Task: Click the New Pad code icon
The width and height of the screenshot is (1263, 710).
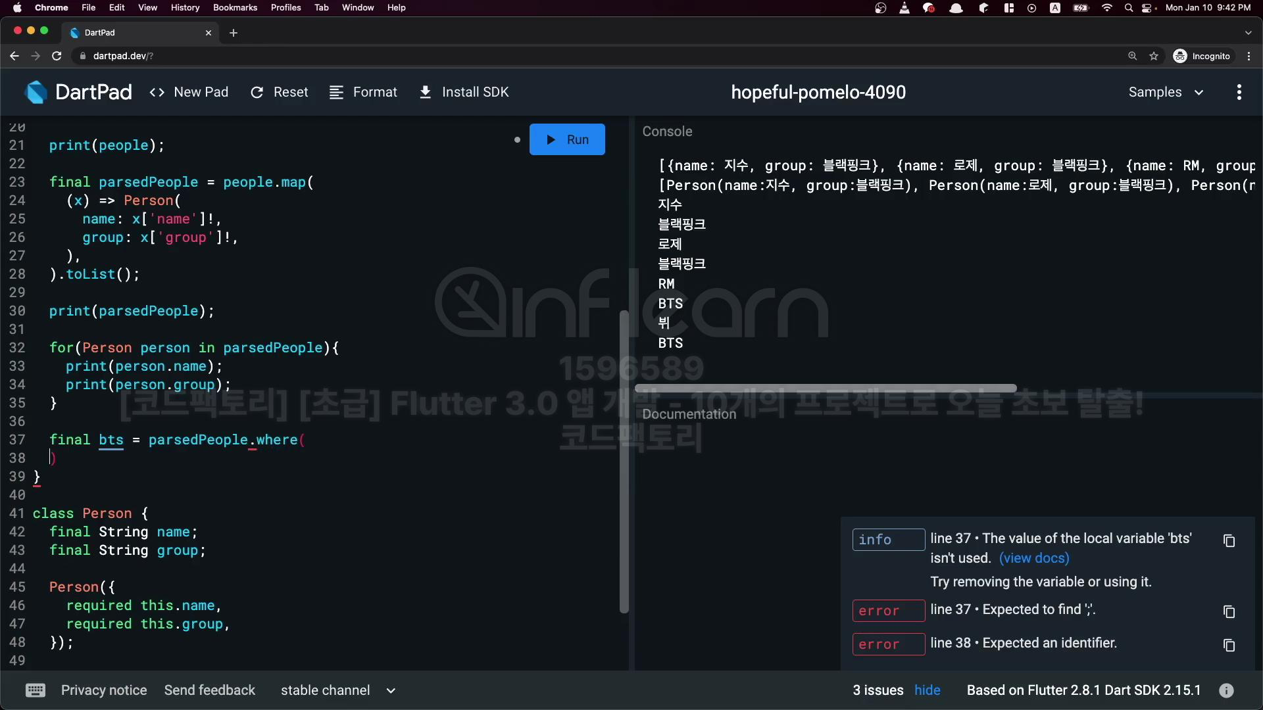Action: [157, 93]
